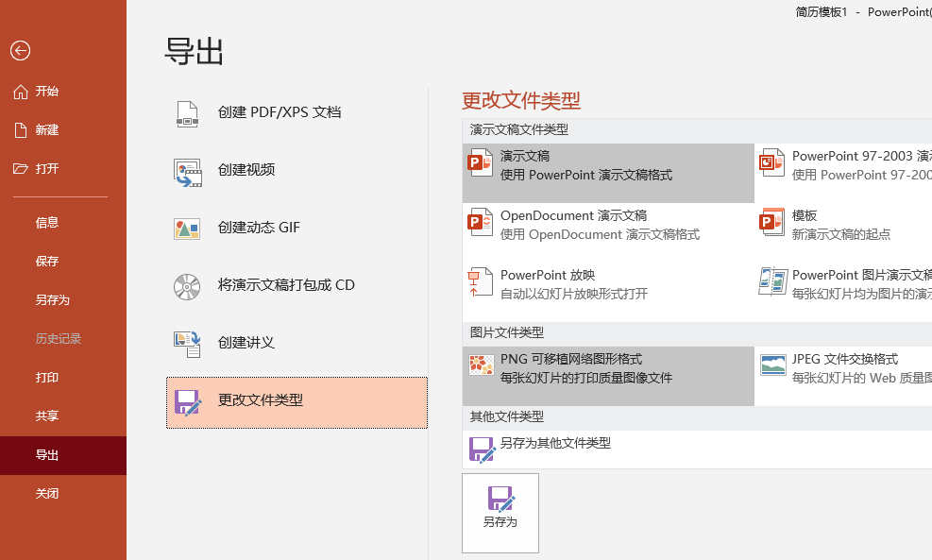This screenshot has width=932, height=560.
Task: Click 使用 OpenDocument 演示文稿格式 description
Action: pyautogui.click(x=600, y=235)
